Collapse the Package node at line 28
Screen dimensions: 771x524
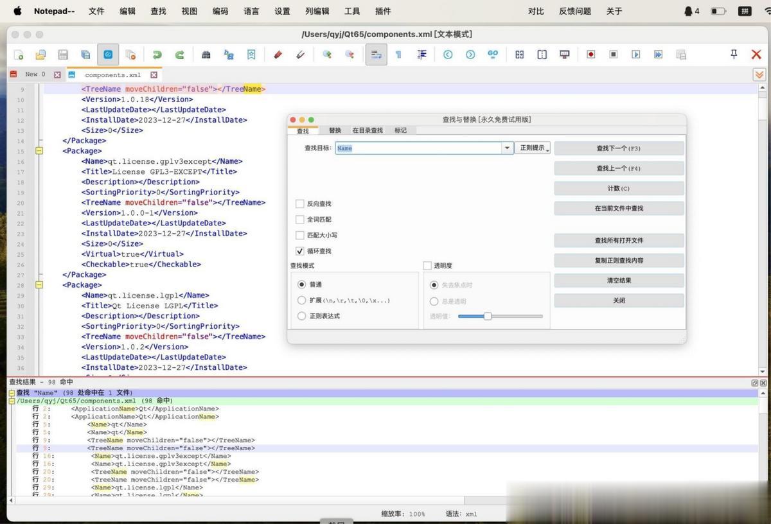(39, 285)
